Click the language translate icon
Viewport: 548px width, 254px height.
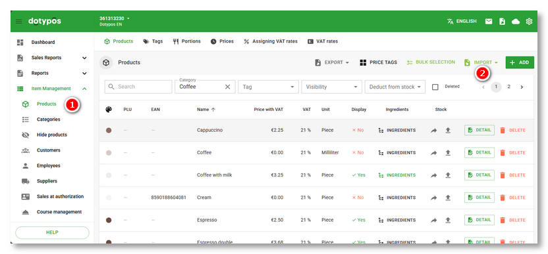[x=450, y=22]
